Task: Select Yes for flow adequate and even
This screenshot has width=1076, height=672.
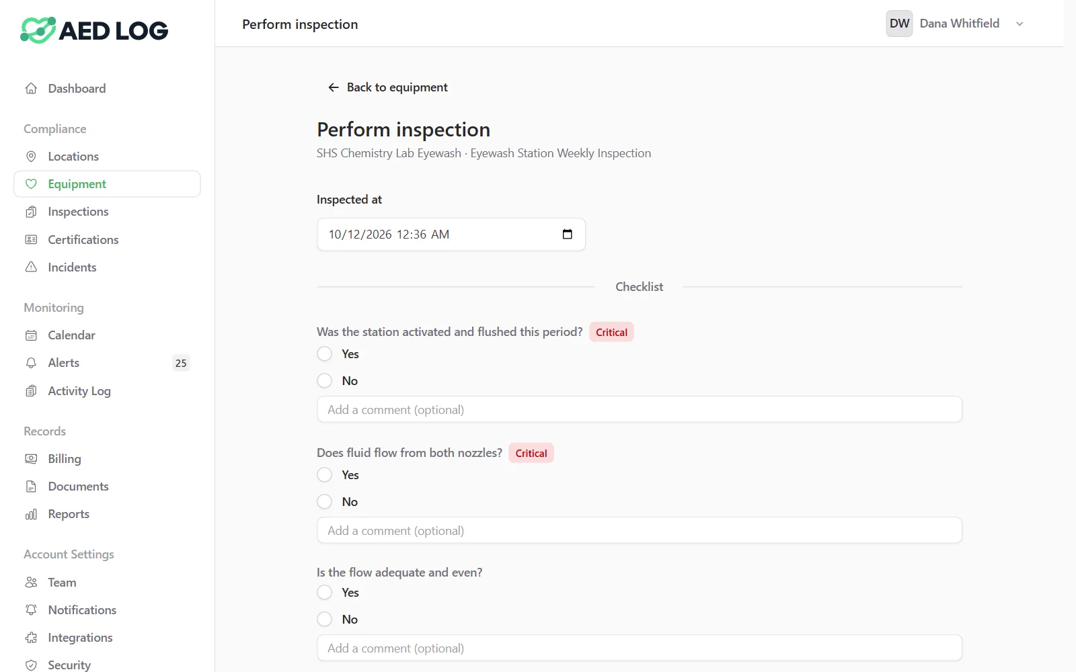Action: point(325,593)
